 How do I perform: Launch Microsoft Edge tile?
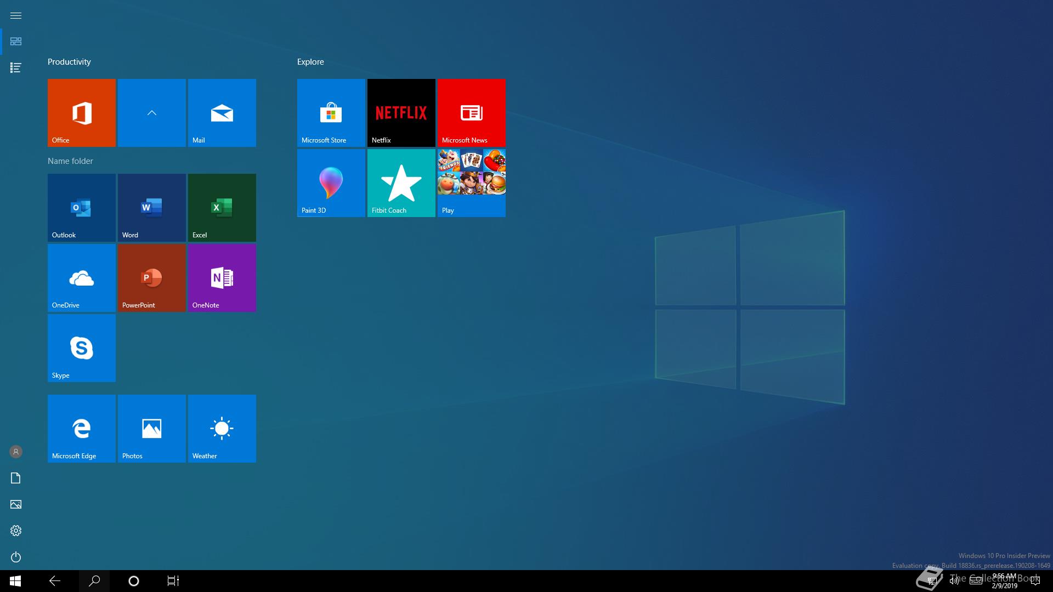coord(82,429)
